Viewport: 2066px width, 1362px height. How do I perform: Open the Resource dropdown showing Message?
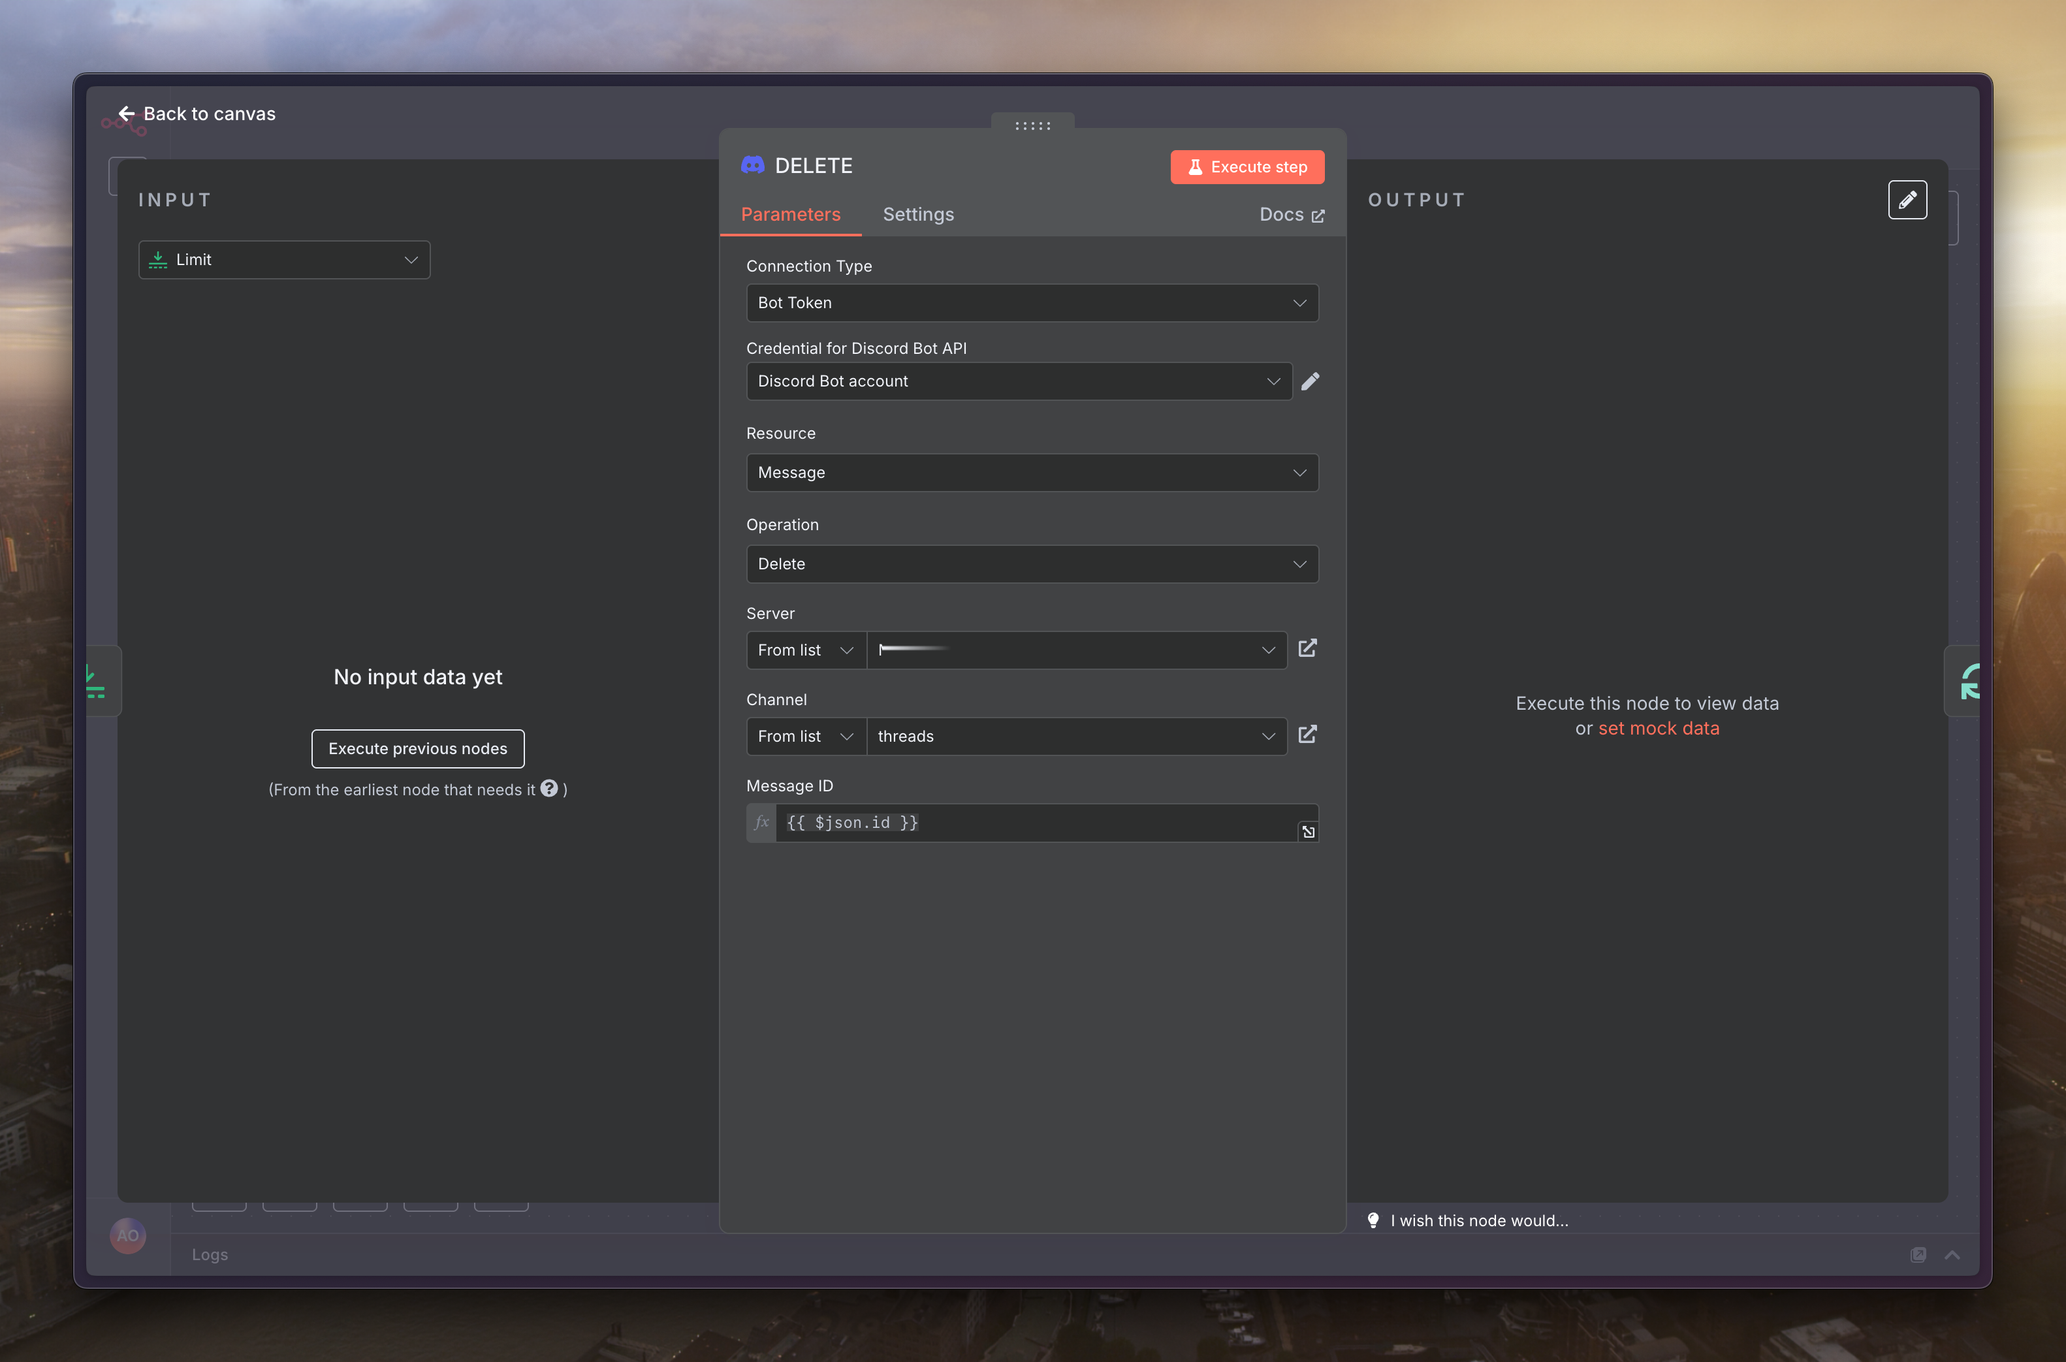[1032, 473]
